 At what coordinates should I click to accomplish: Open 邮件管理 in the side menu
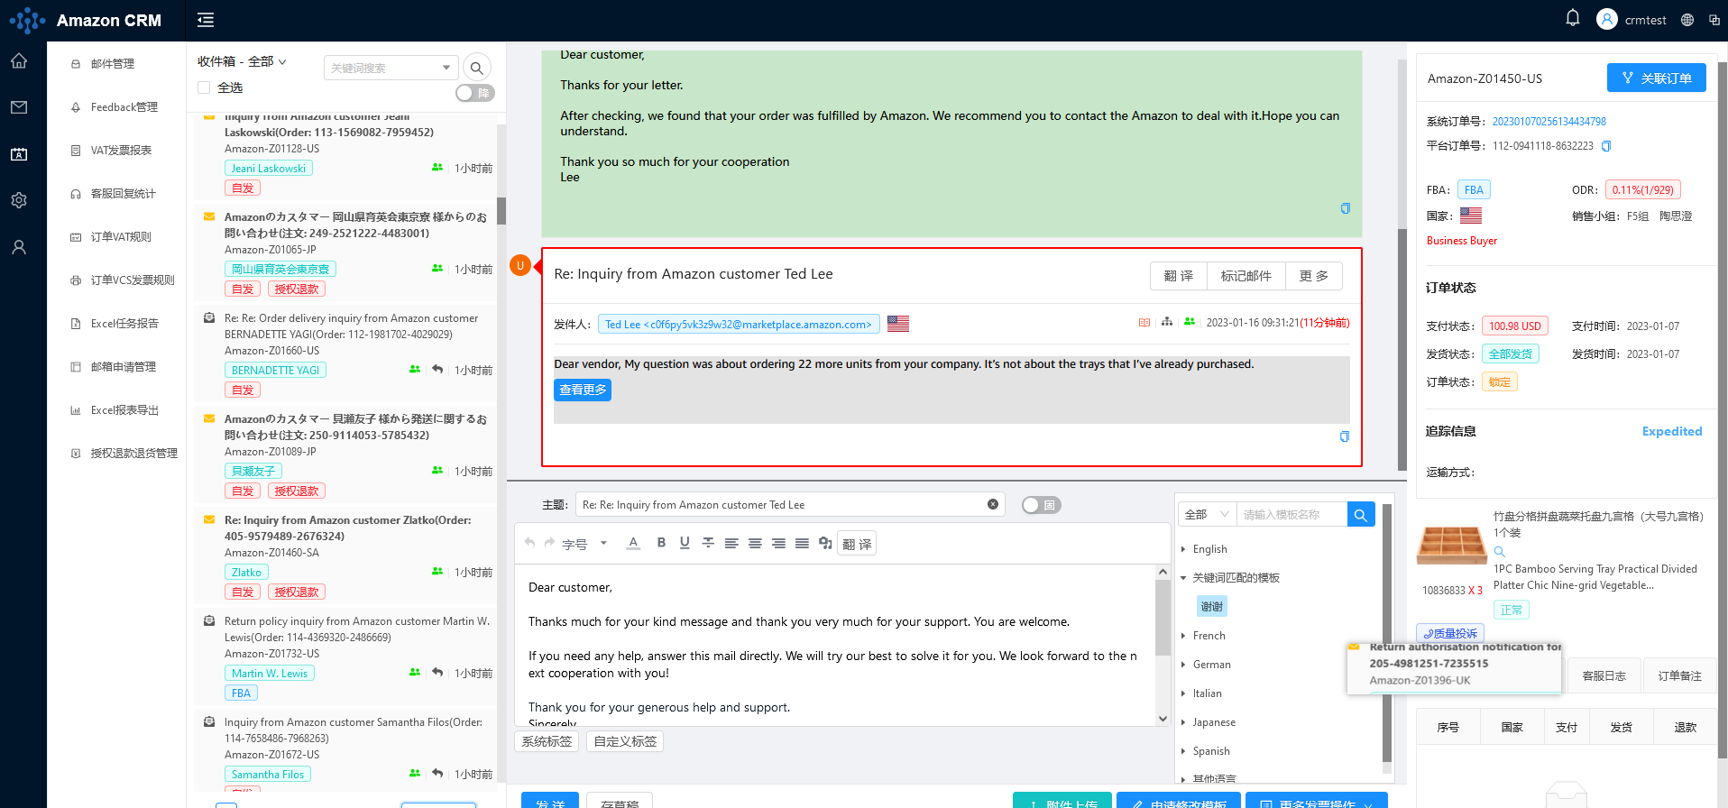click(x=113, y=64)
